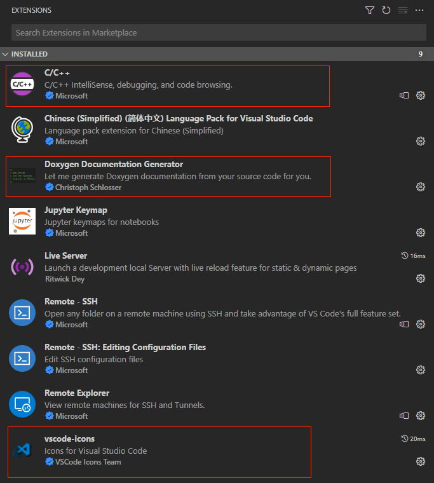This screenshot has height=483, width=434.
Task: Click description 'Icons for Visual Studio Code'
Action: [x=95, y=451]
